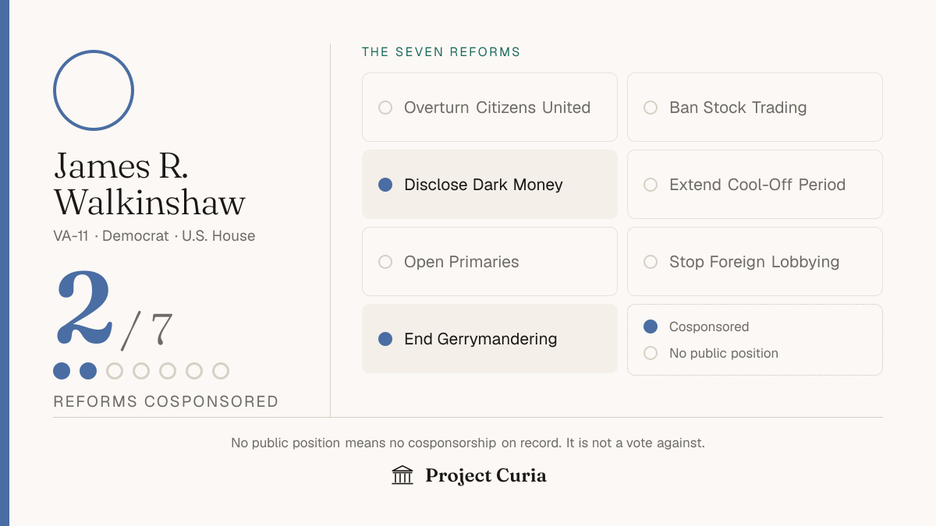Click the Stop Foreign Lobbying circle marker

click(x=651, y=262)
